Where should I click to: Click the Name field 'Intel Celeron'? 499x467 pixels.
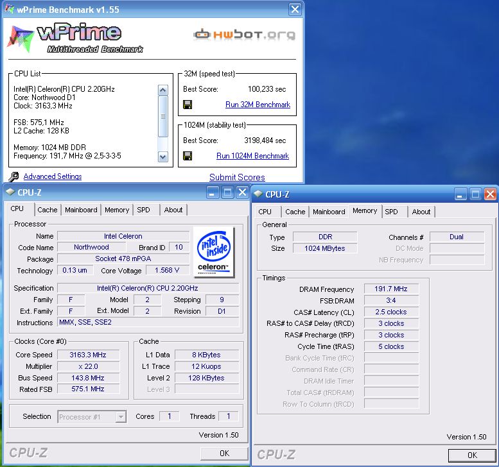123,236
